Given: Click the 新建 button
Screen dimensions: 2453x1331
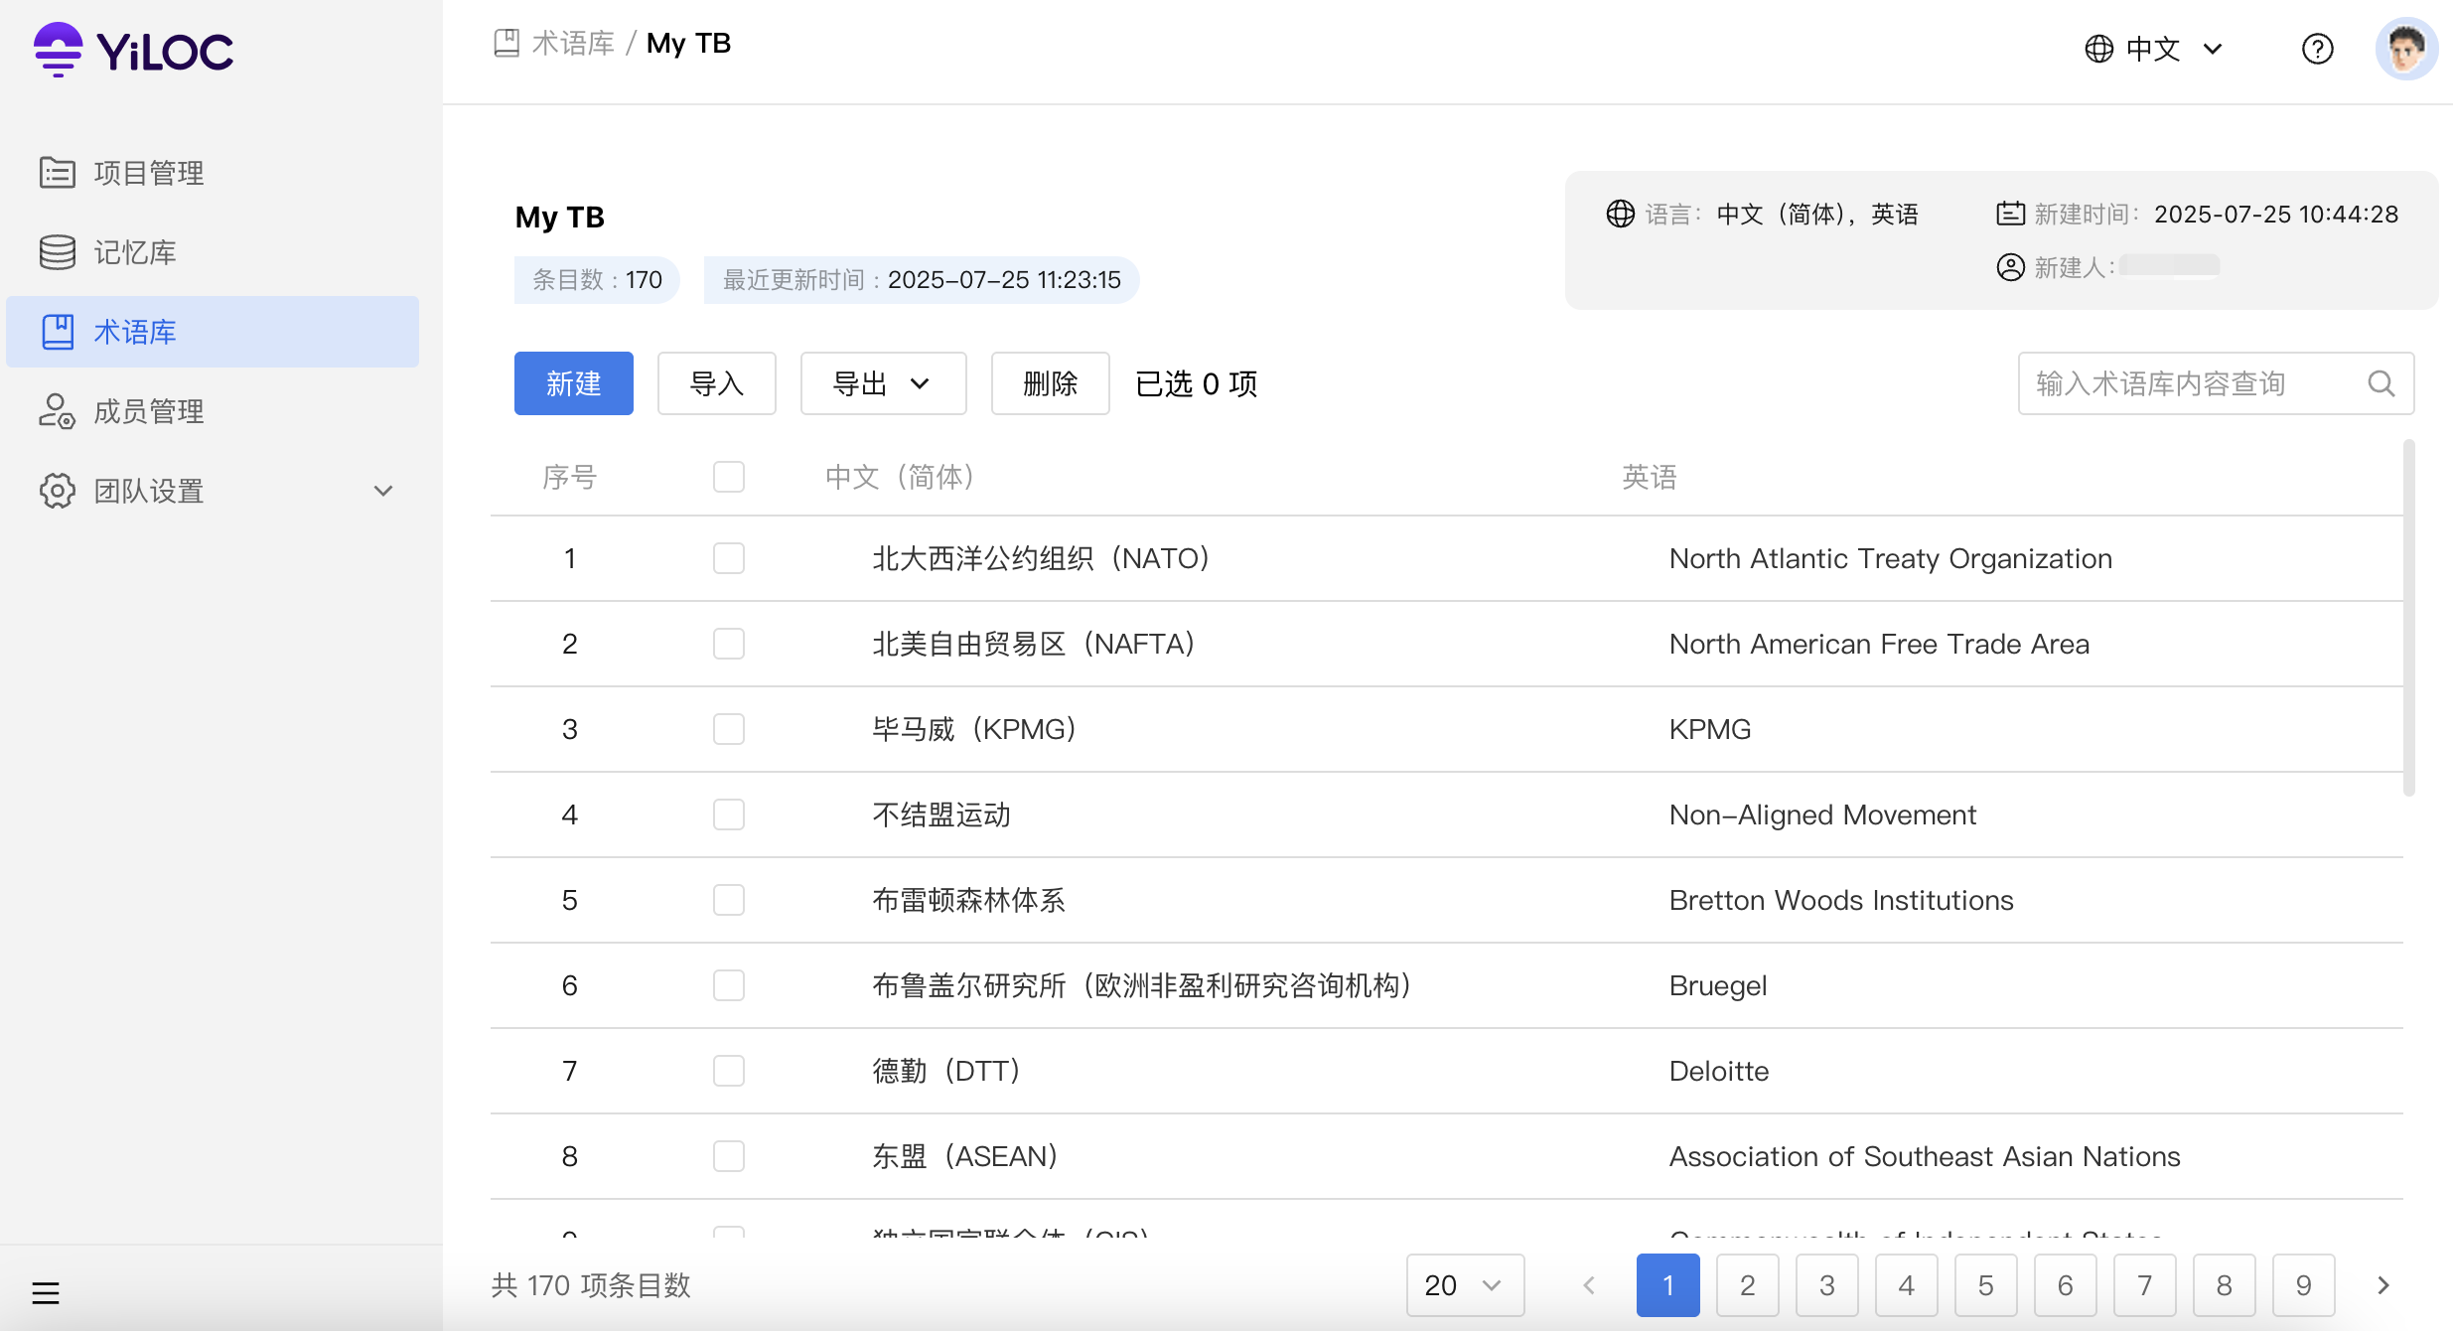Looking at the screenshot, I should tap(574, 383).
